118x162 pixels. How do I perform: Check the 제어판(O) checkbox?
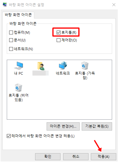(58, 40)
